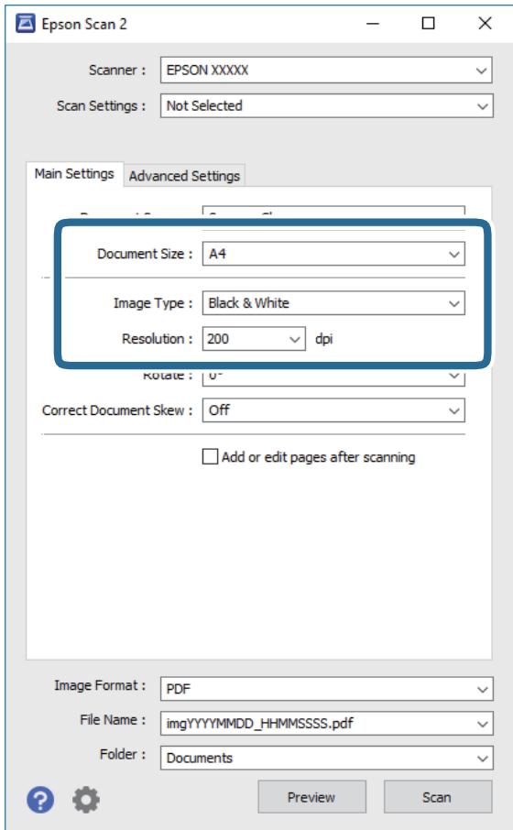513x830 pixels.
Task: Click the Scan Settings label
Action: pos(101,106)
